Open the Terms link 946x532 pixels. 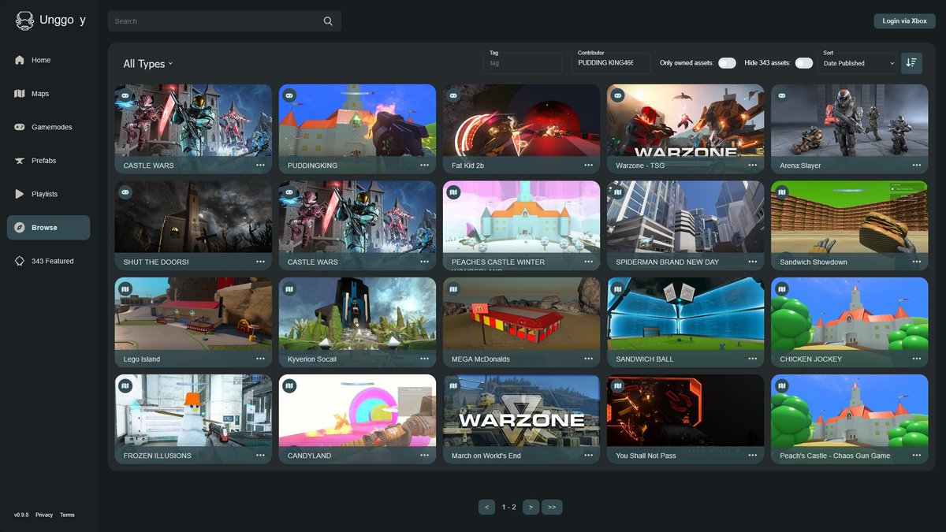pos(67,515)
